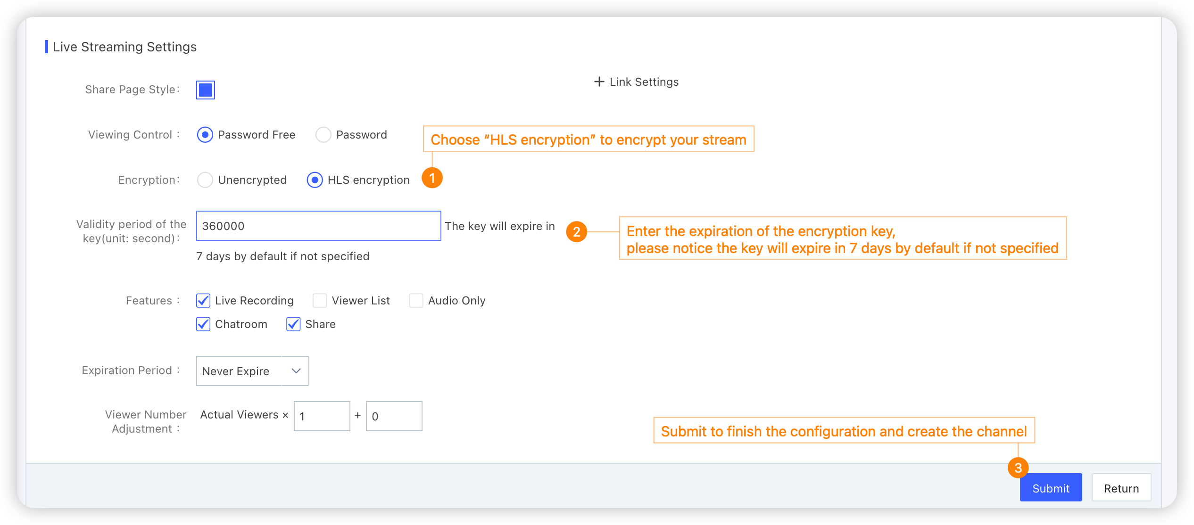
Task: Click the orange step 2 marker
Action: pyautogui.click(x=576, y=232)
